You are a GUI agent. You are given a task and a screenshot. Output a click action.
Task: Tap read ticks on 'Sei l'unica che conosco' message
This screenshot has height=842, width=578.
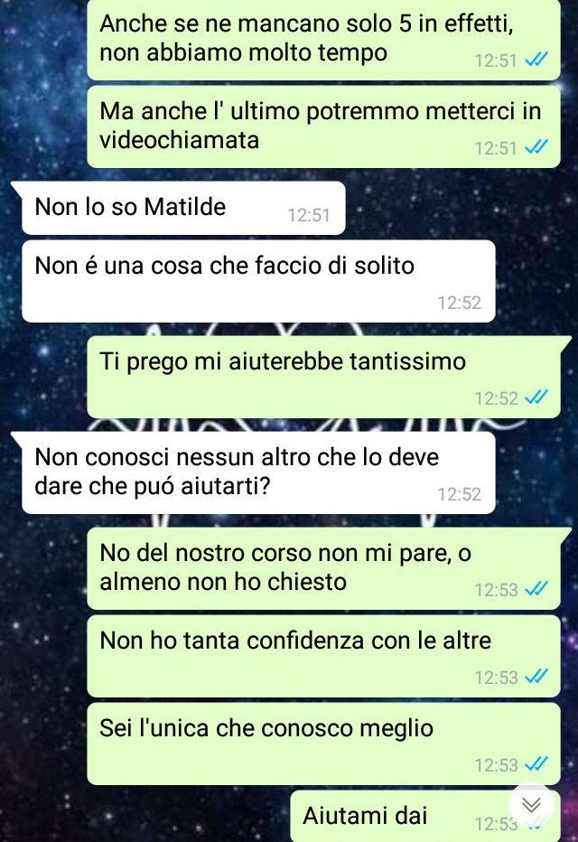tap(536, 763)
